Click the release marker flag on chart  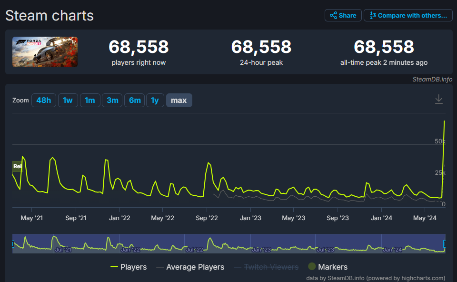[x=17, y=167]
